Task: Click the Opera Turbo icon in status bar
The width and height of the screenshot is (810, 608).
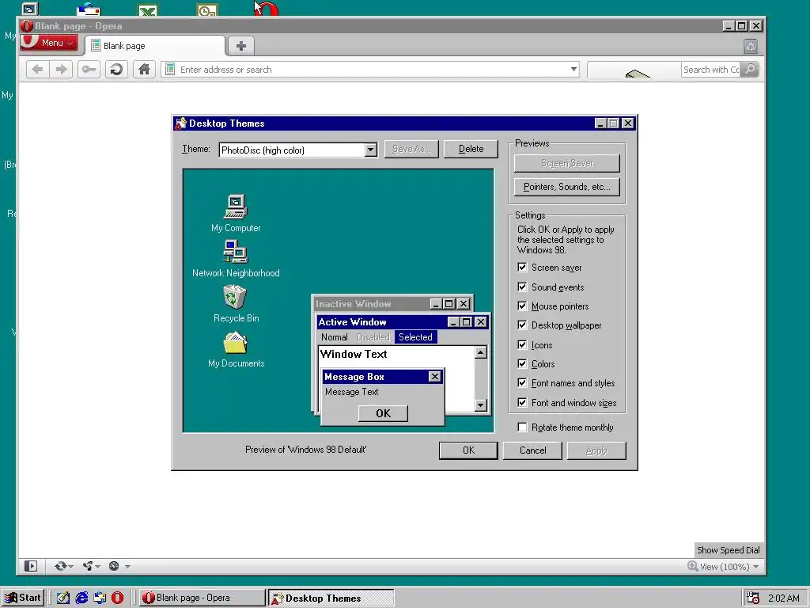Action: click(114, 566)
